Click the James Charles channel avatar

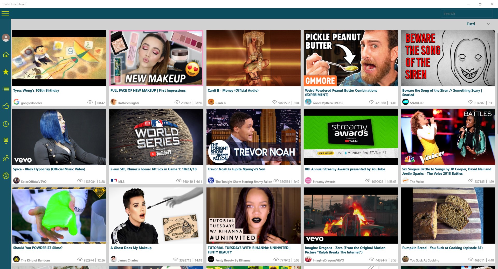[114, 259]
